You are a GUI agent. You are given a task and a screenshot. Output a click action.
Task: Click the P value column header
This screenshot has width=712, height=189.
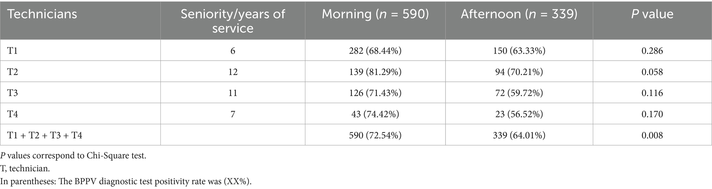tap(652, 14)
